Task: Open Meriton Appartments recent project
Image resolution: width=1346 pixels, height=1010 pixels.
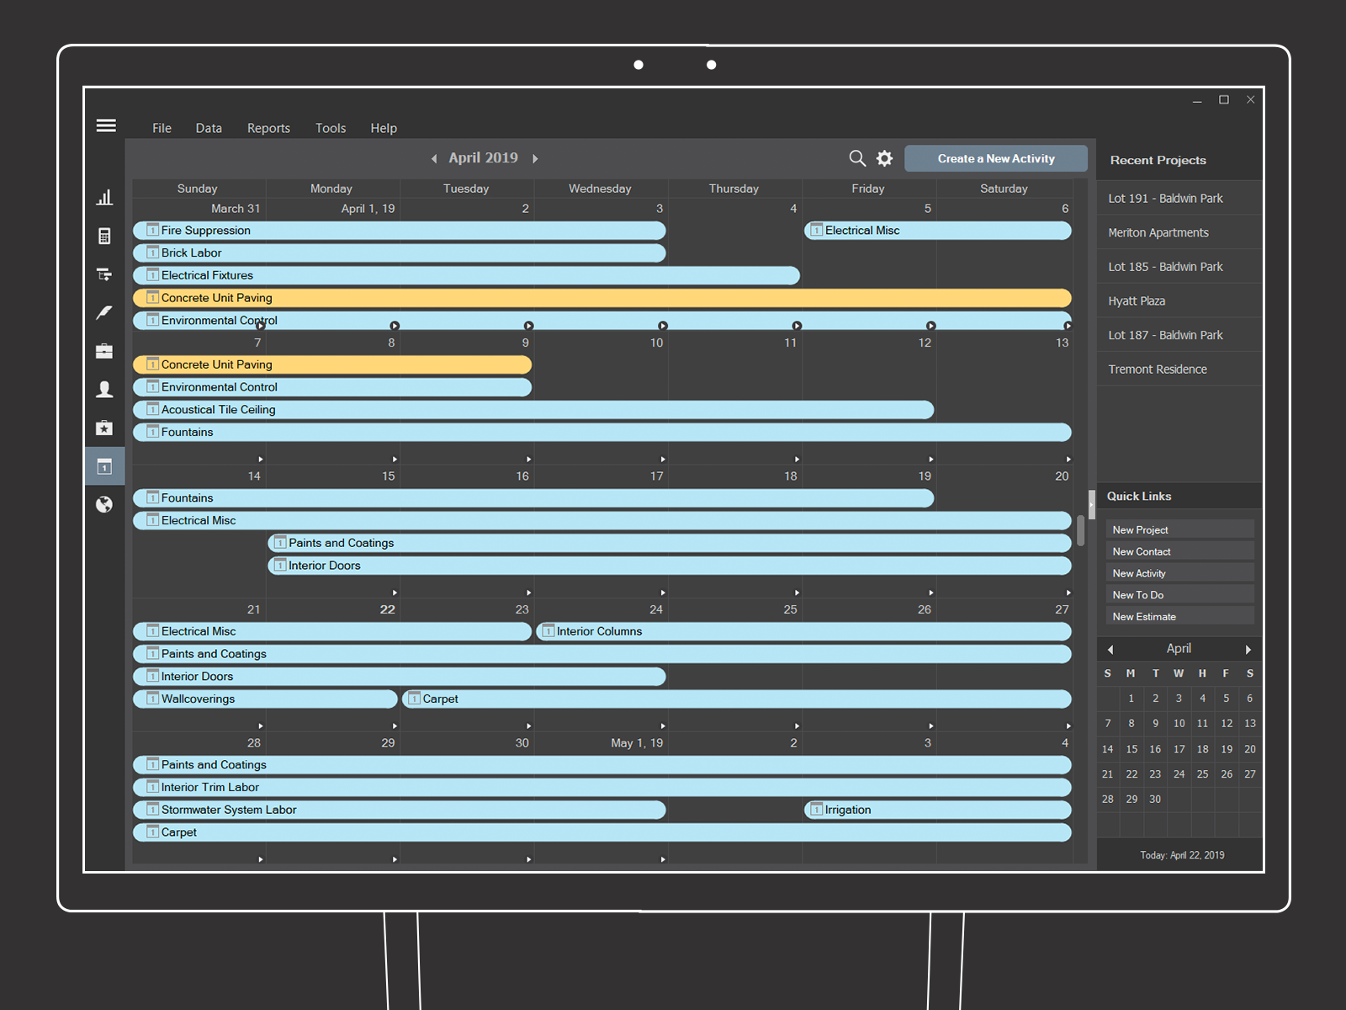Action: [x=1179, y=232]
